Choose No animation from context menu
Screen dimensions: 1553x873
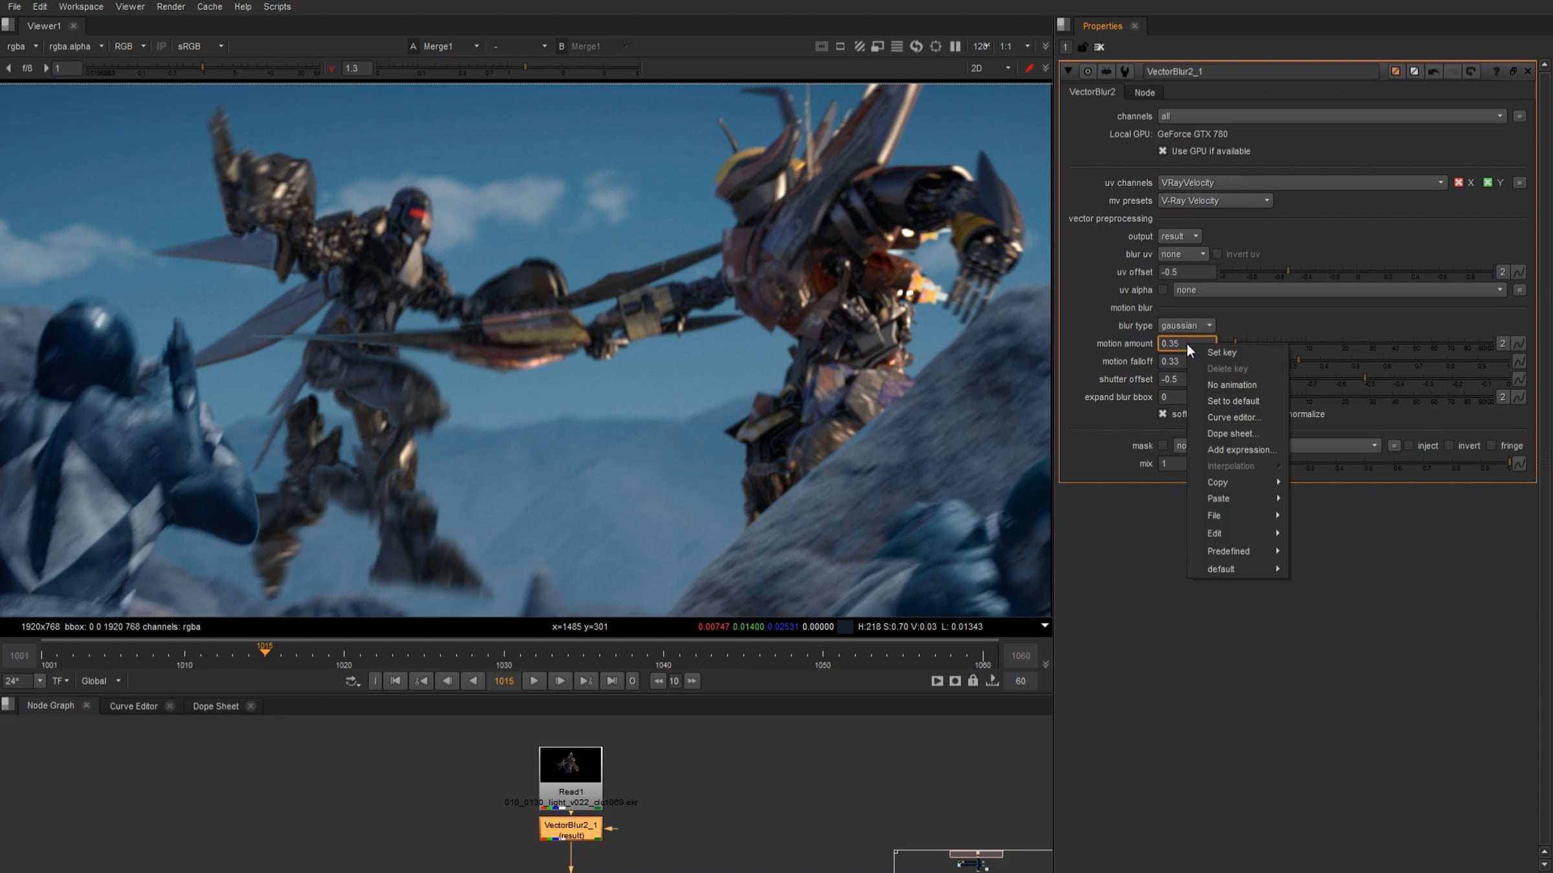1232,385
